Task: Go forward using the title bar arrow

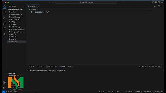Action: (53, 2)
